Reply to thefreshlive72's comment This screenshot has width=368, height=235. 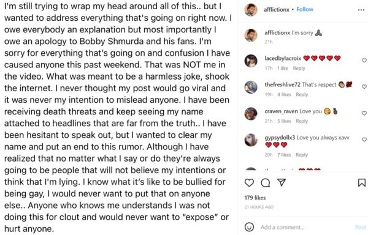point(302,95)
